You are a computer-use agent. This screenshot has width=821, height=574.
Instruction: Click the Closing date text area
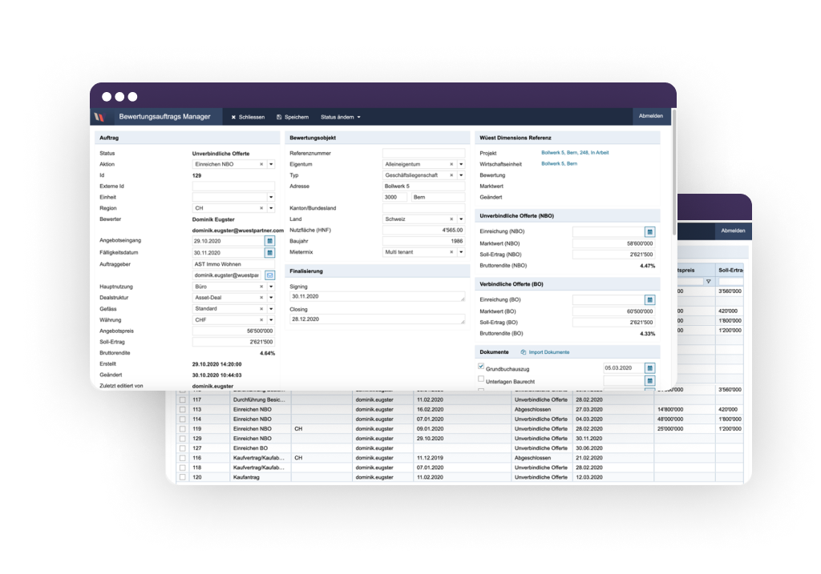pos(377,319)
